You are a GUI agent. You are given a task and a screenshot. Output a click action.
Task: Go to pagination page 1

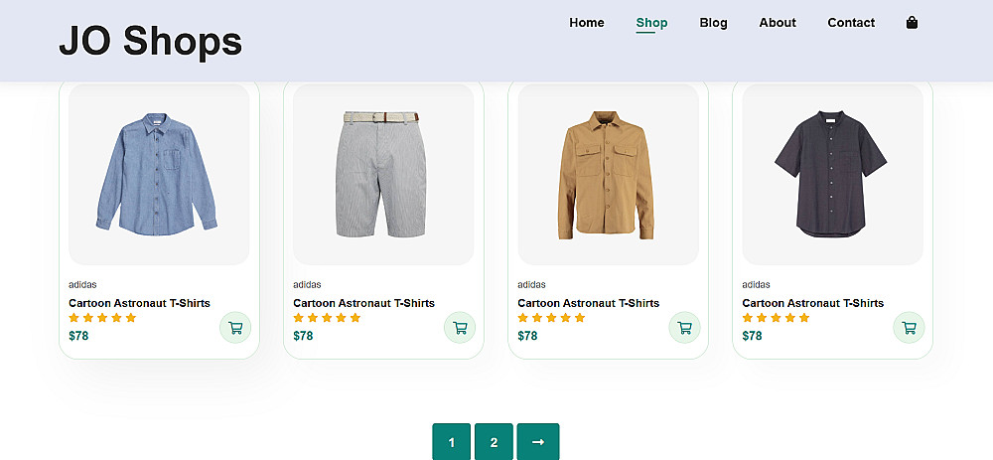451,442
